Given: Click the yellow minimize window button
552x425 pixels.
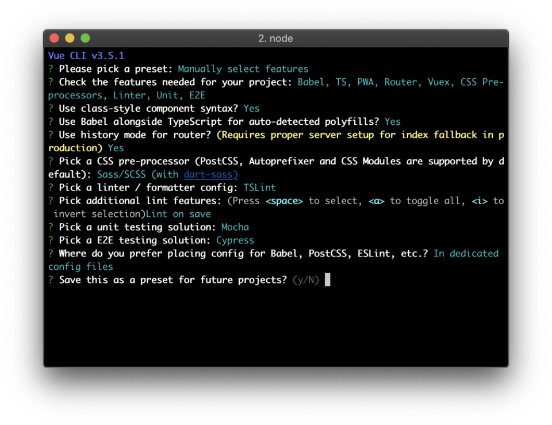Looking at the screenshot, I should 70,39.
